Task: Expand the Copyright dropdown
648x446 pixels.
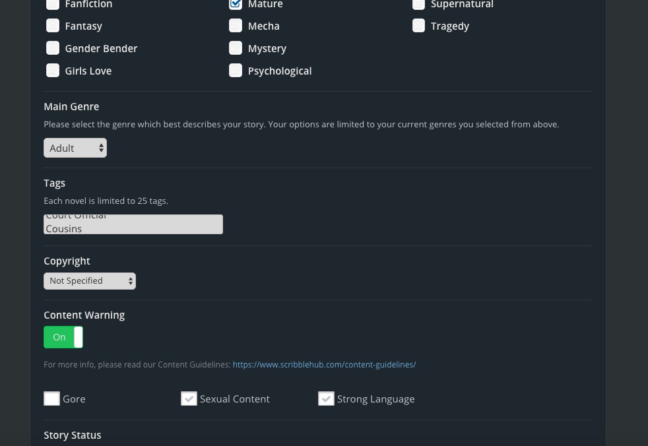Action: pyautogui.click(x=90, y=281)
